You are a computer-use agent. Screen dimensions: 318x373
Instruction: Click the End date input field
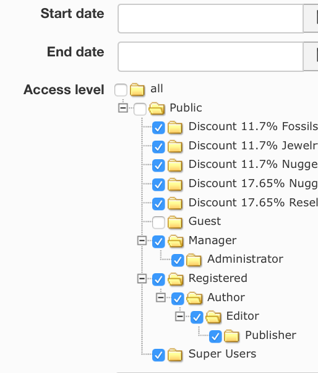(x=210, y=56)
